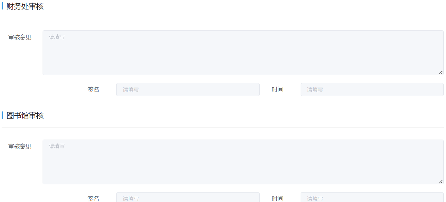Focus the 时间 field under 图书馆审核
Screen dimensions: 446x202
pyautogui.click(x=372, y=197)
